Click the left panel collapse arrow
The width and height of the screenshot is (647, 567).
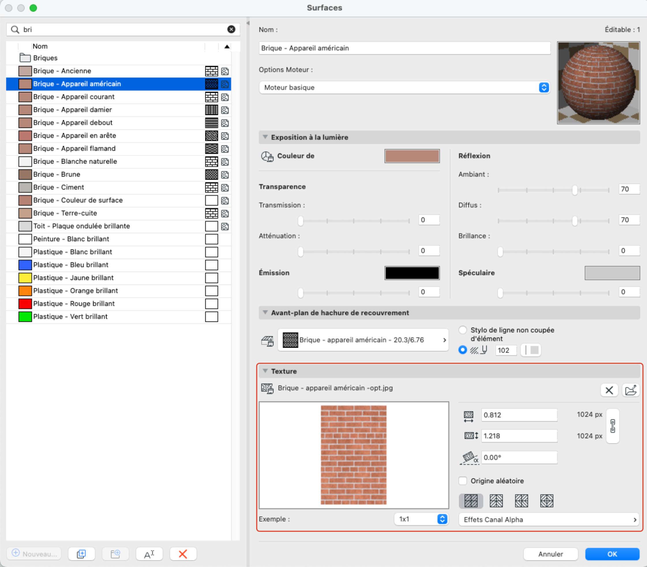point(248,23)
